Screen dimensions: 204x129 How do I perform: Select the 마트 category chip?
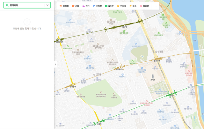pyautogui.click(x=133, y=6)
